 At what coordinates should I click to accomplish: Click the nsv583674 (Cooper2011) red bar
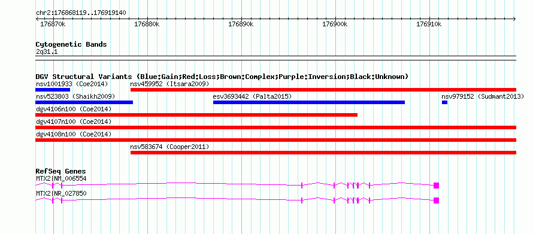[x=323, y=153]
